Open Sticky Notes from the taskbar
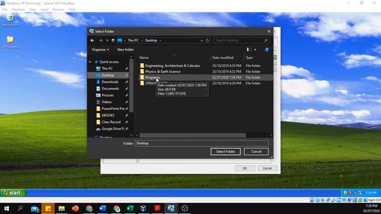381x214 pixels. point(48,209)
